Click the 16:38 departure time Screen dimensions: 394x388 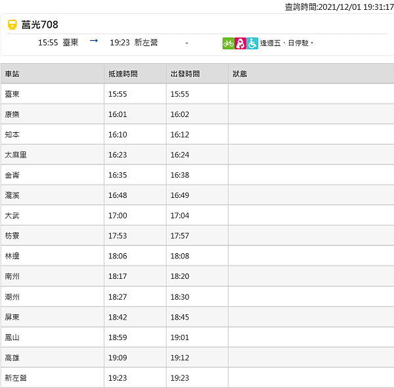pos(180,175)
